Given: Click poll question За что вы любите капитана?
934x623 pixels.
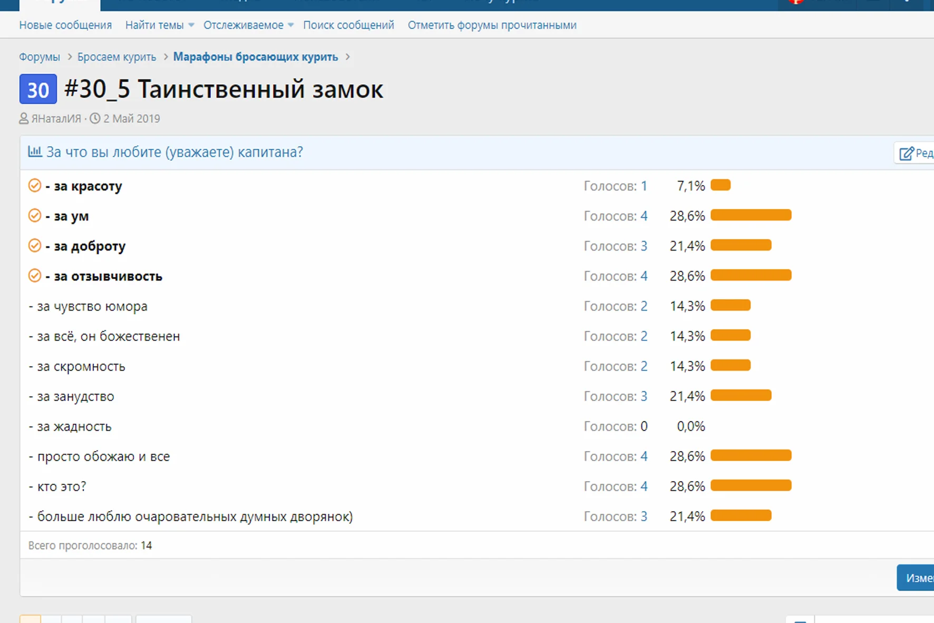Looking at the screenshot, I should [x=174, y=152].
